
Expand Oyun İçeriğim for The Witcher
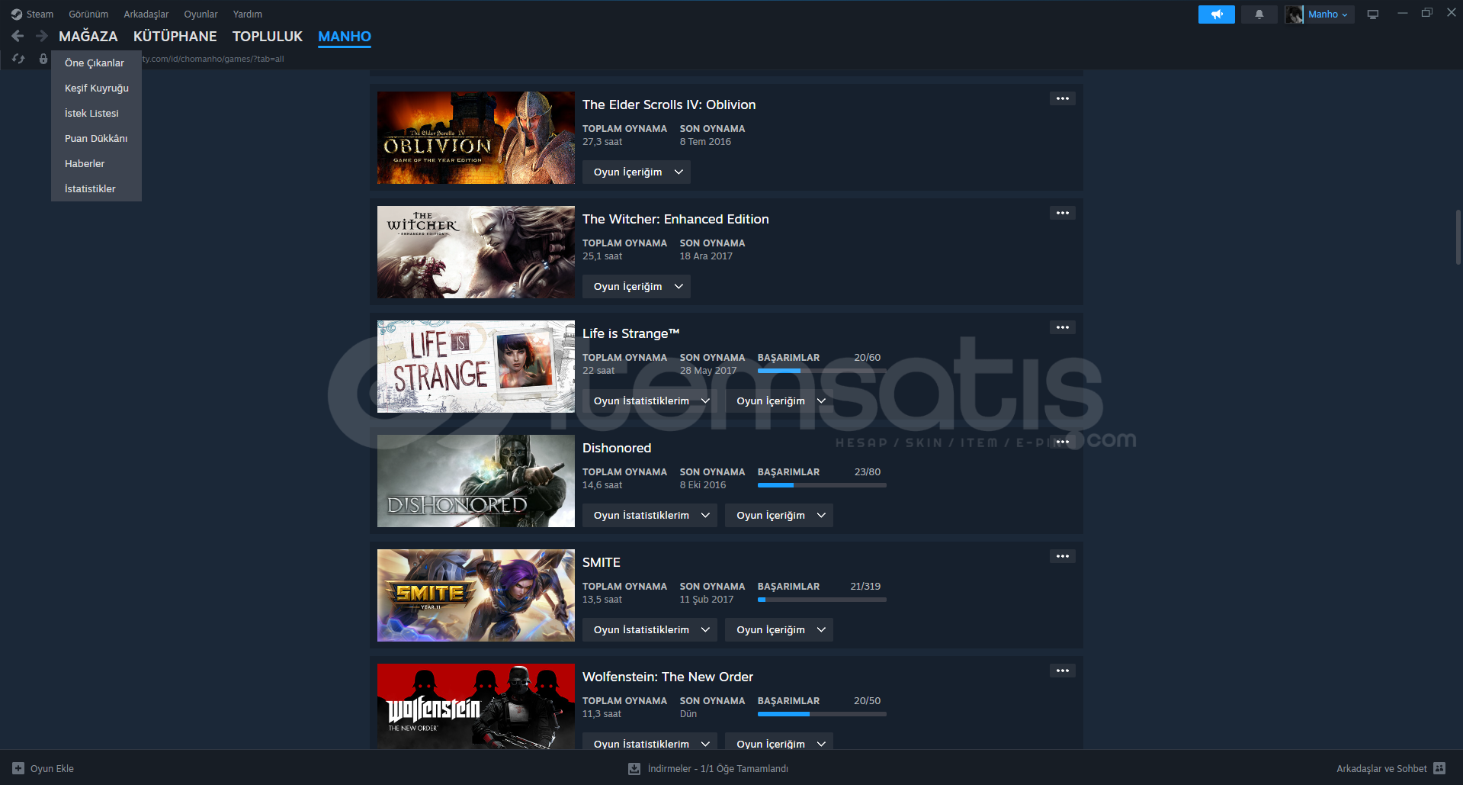point(637,286)
